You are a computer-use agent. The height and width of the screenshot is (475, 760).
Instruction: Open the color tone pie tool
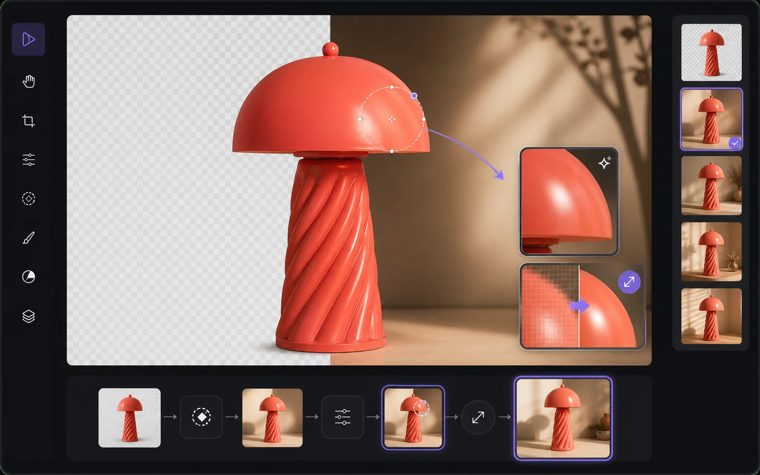pyautogui.click(x=28, y=276)
